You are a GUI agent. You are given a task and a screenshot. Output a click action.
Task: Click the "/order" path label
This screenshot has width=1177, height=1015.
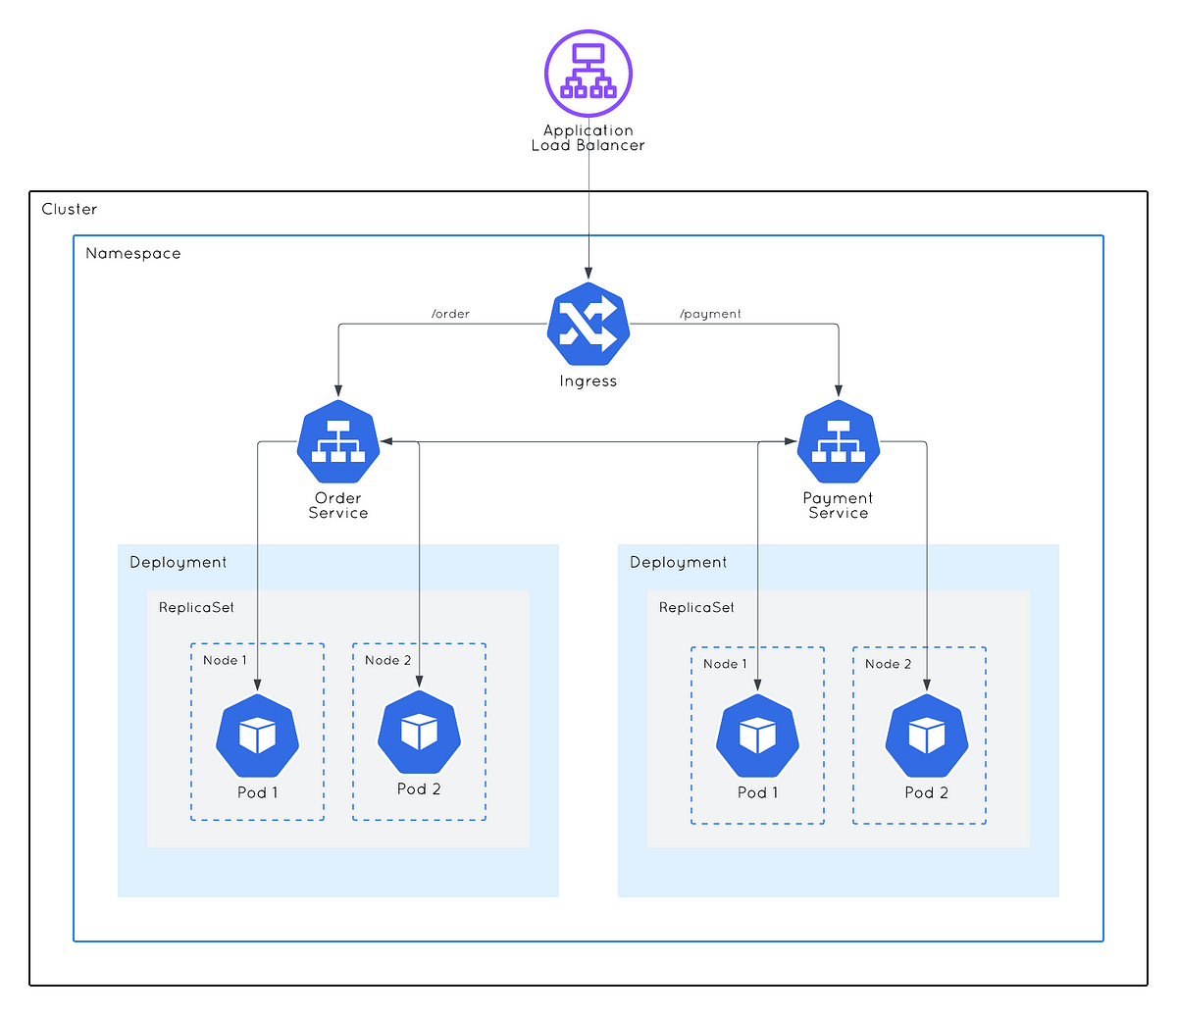(451, 314)
